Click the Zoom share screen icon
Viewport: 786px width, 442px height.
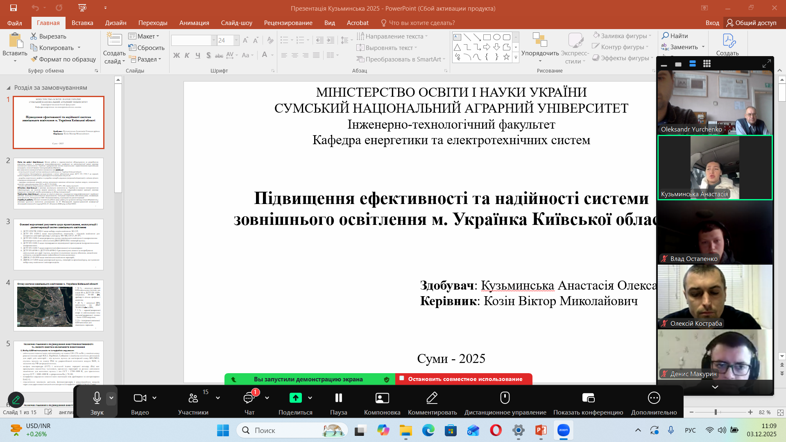point(295,398)
